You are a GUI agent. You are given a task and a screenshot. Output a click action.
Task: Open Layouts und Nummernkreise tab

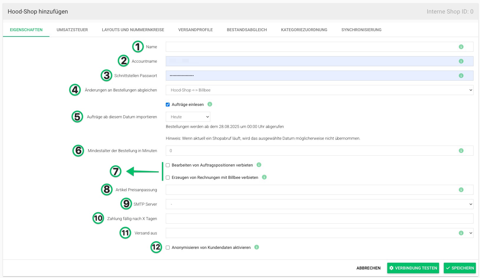pos(133,30)
